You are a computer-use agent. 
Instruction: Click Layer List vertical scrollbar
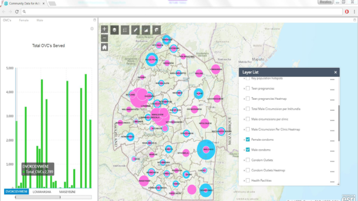339,123
